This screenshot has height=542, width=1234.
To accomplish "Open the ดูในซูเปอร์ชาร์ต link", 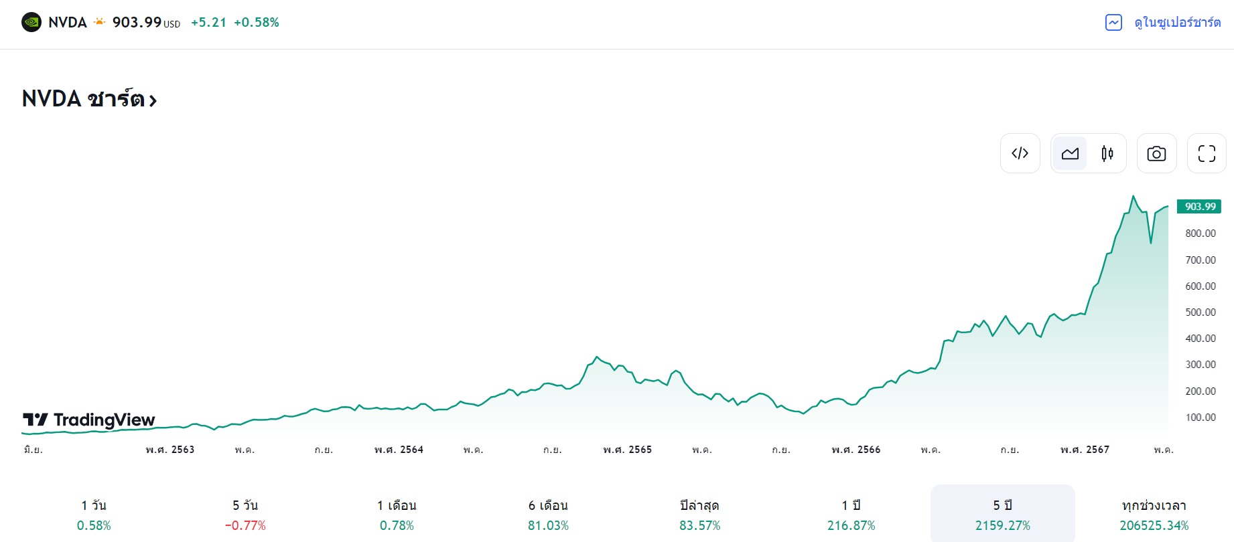I will [1177, 22].
